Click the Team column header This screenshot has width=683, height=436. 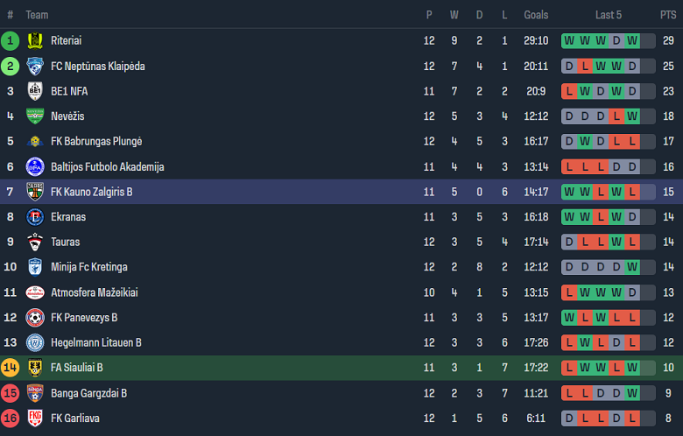[38, 15]
